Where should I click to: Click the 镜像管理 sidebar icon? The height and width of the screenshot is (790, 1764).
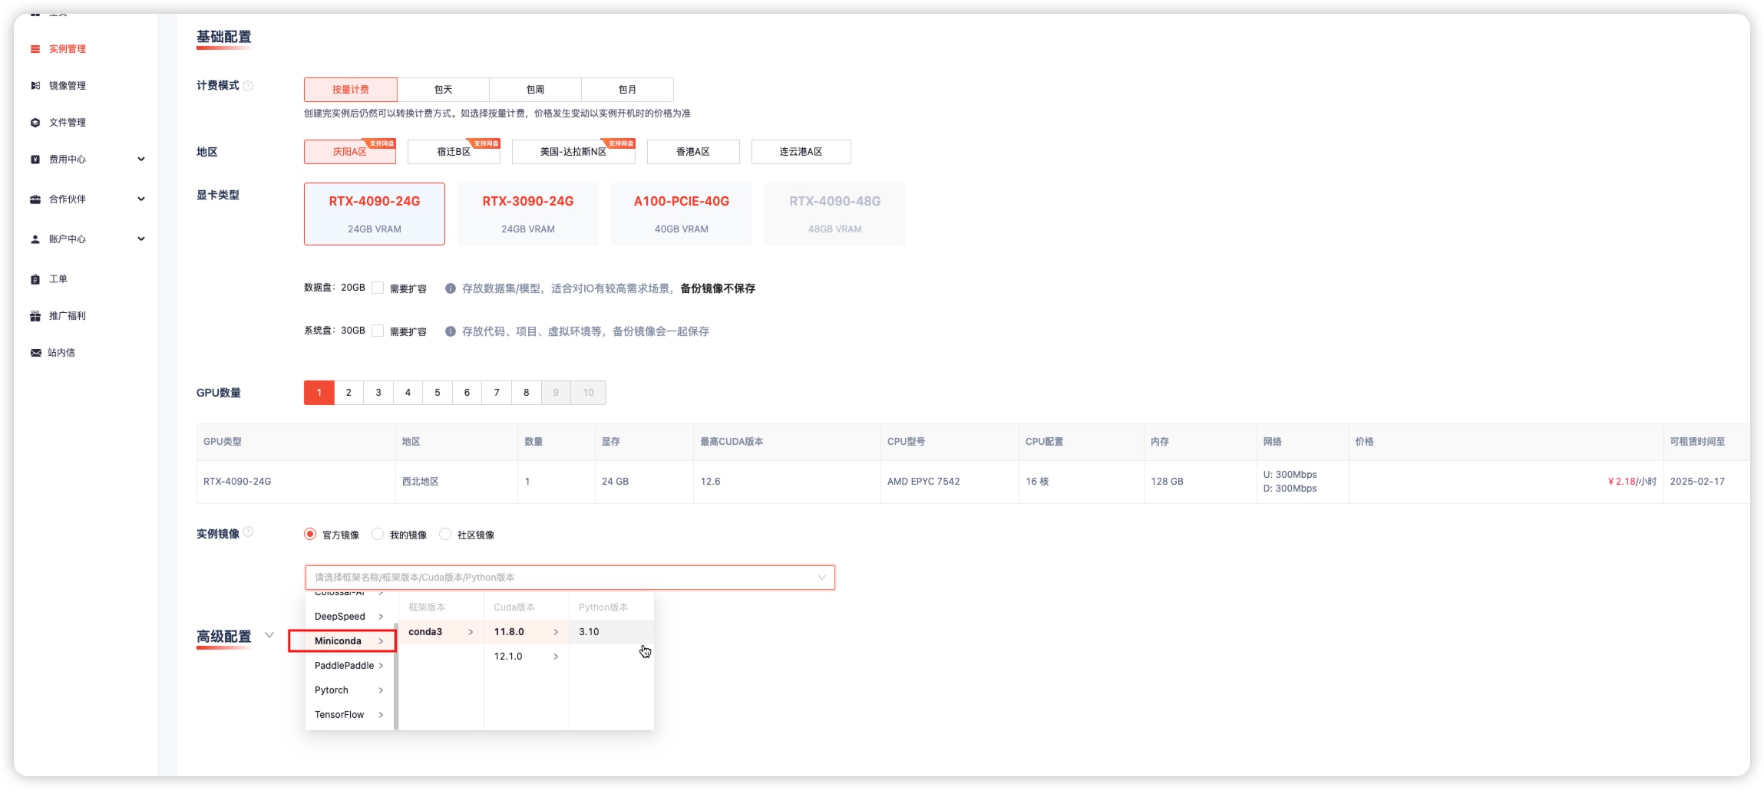click(35, 86)
